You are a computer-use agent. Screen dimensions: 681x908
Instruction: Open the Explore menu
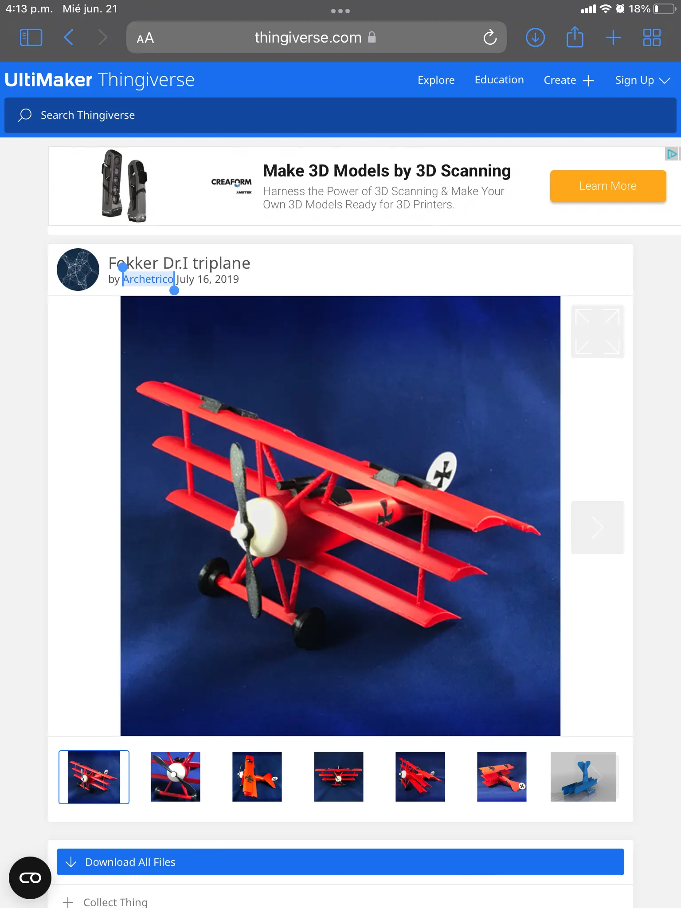pos(436,80)
